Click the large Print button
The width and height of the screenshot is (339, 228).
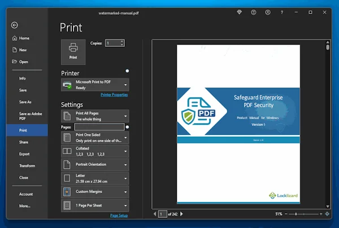(x=73, y=52)
